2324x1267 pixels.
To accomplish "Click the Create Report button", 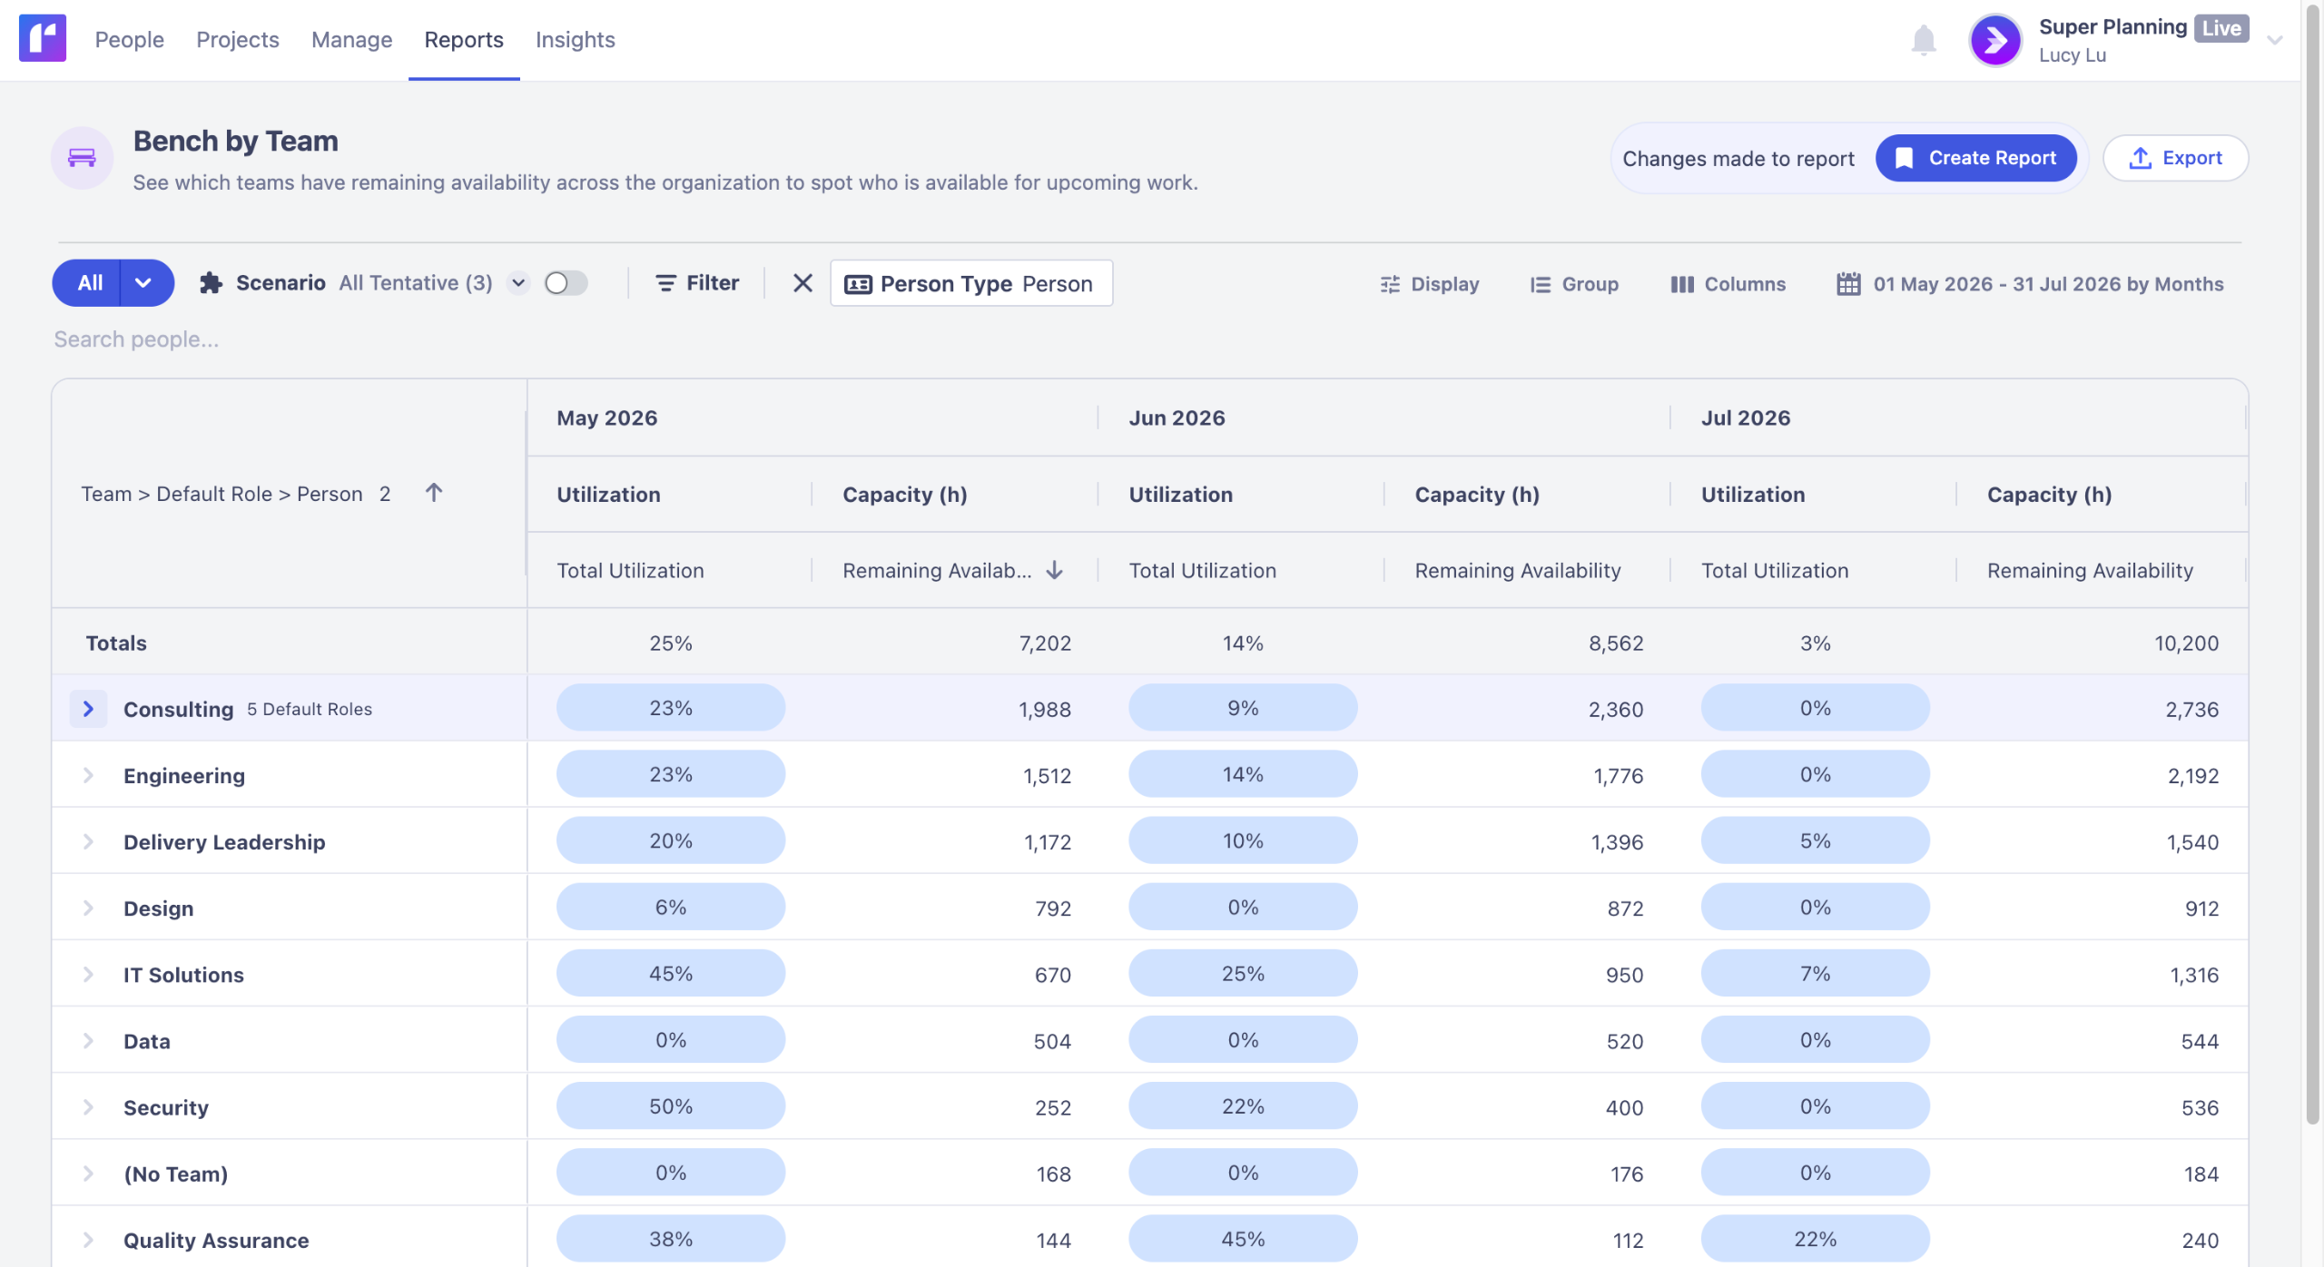I will tap(1975, 158).
